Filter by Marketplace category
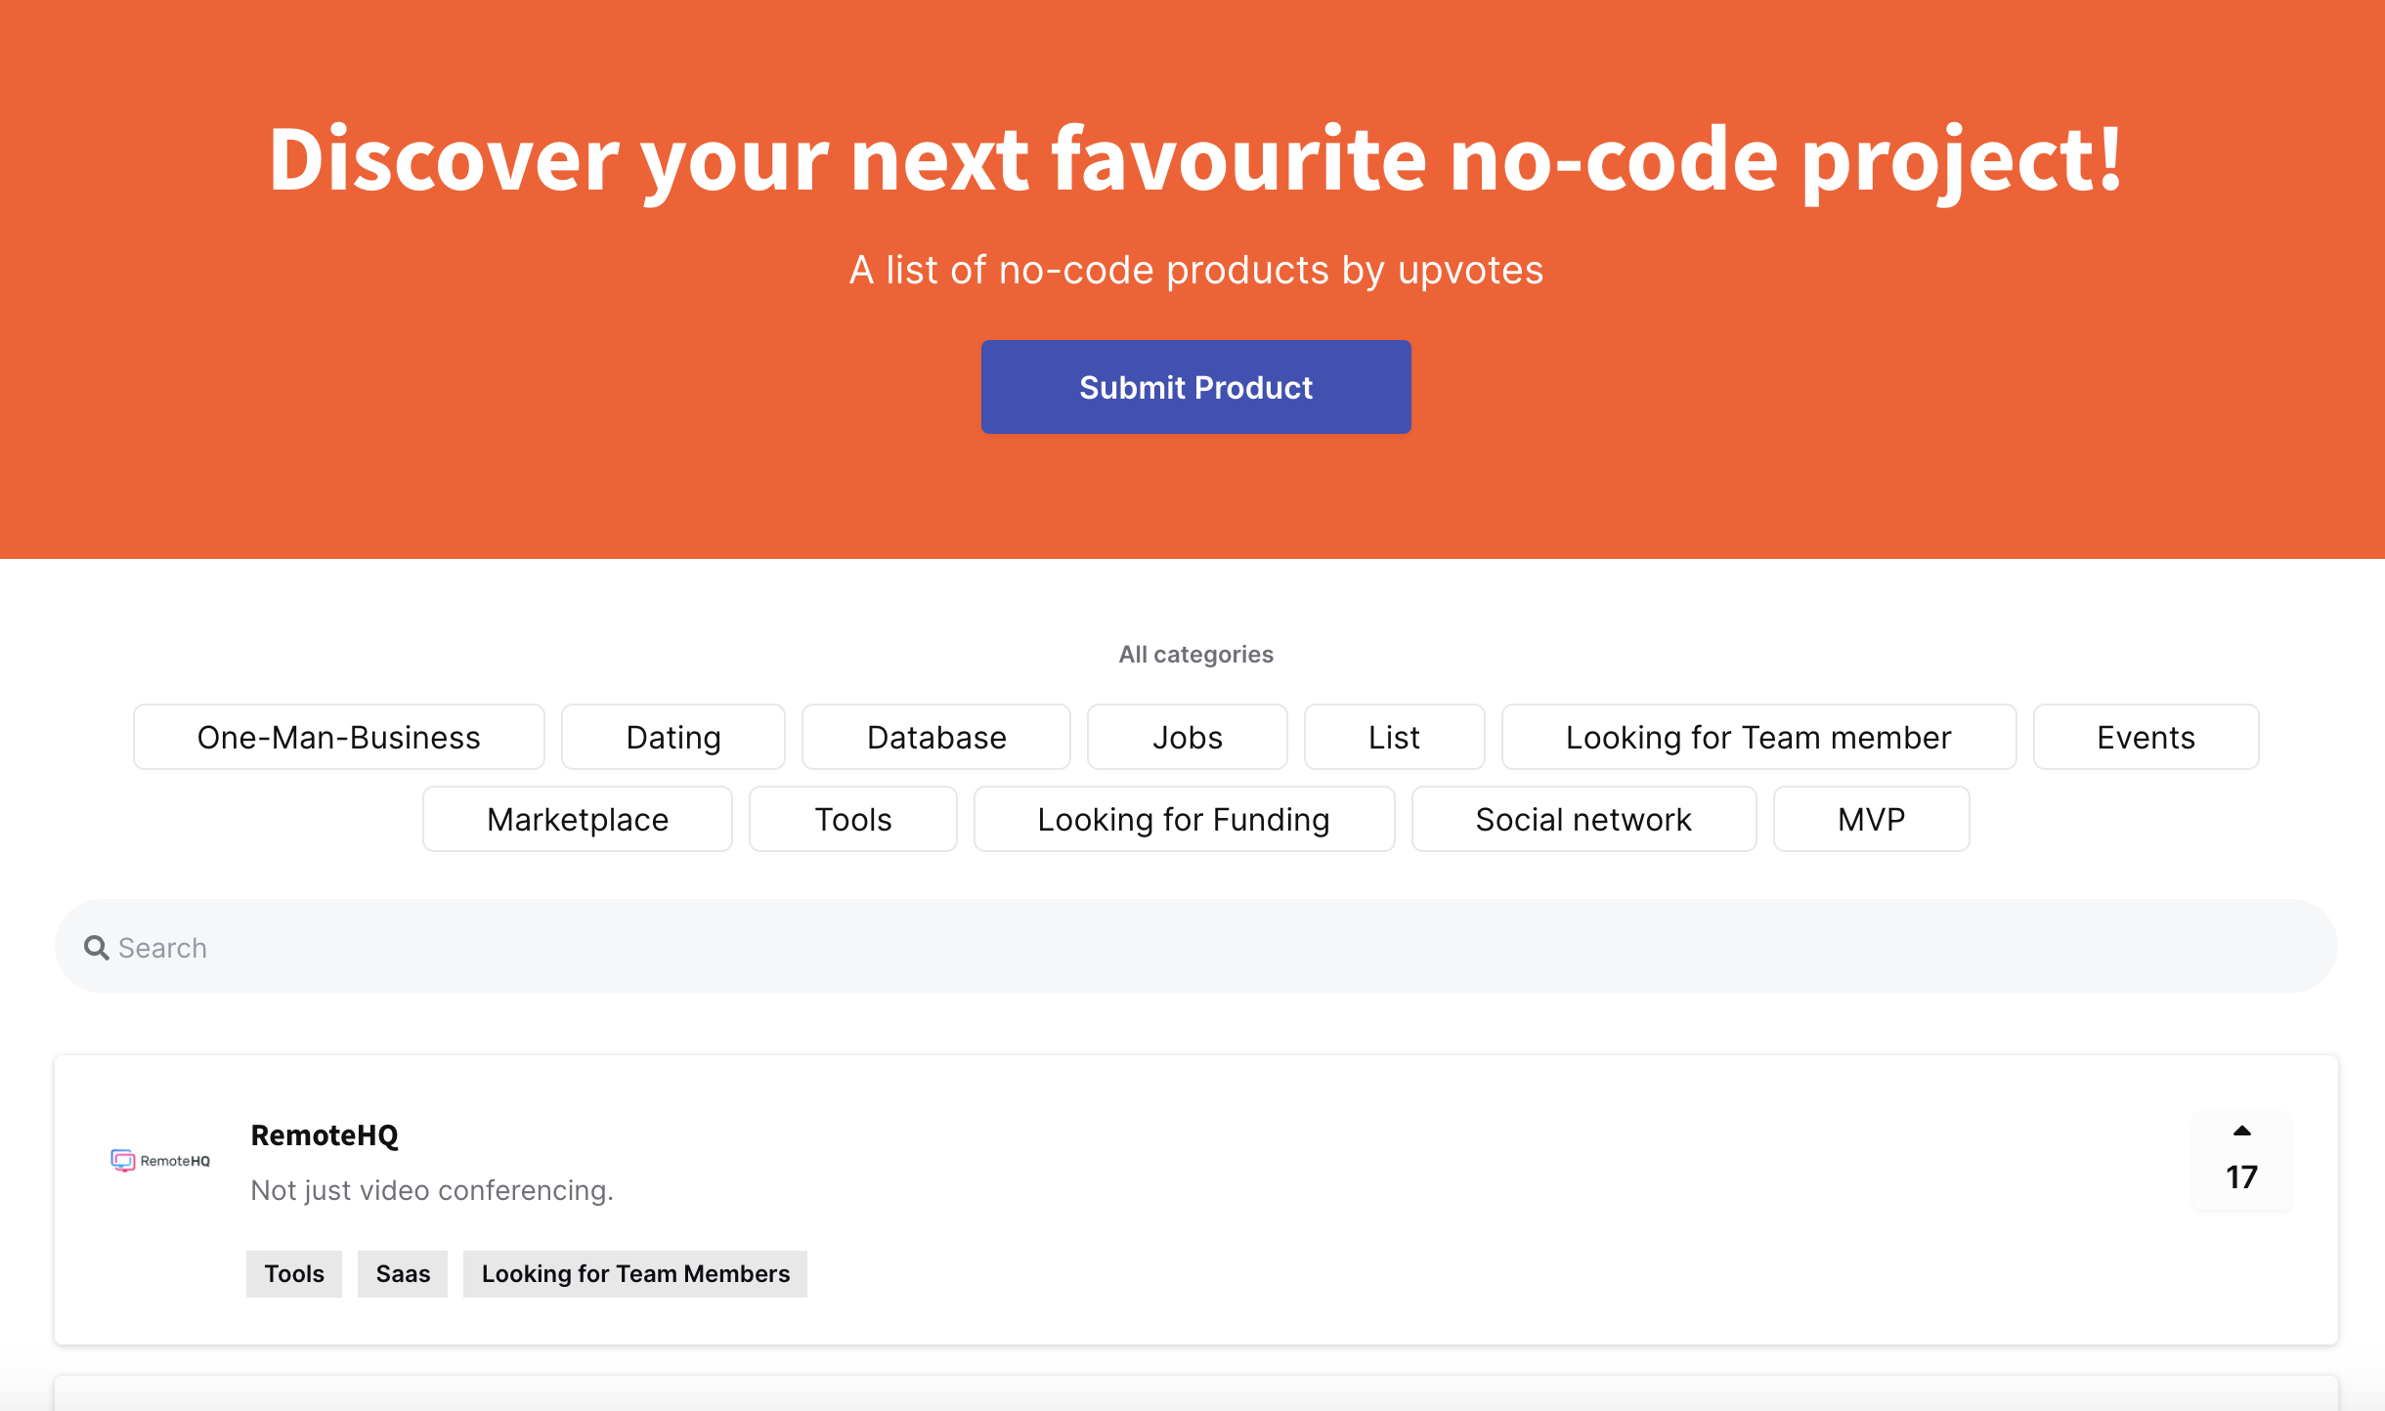The image size is (2385, 1411). 577,819
